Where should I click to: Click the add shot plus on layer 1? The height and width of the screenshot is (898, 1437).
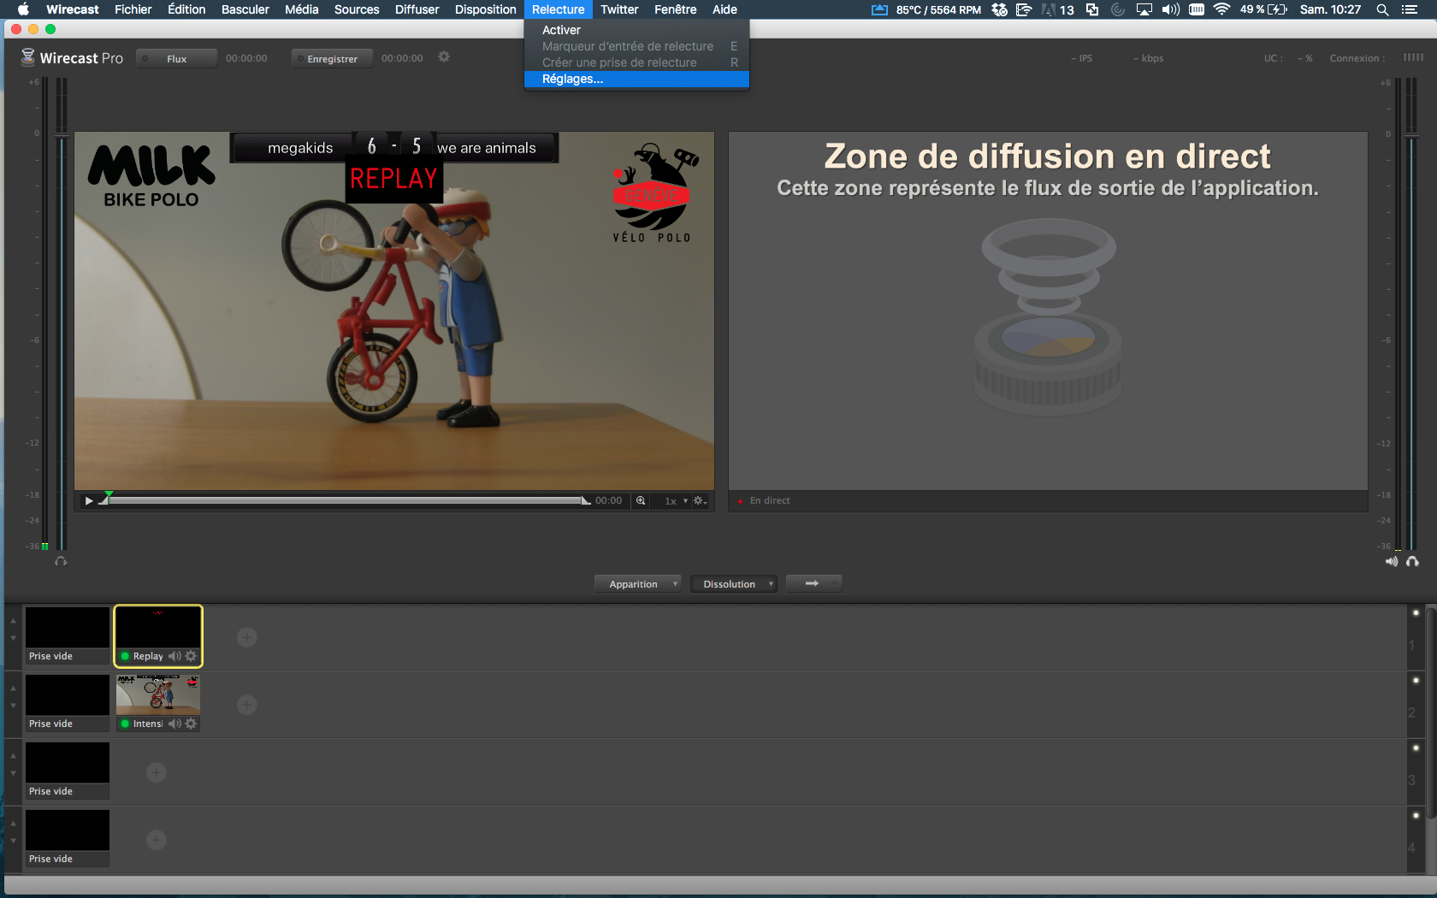[247, 637]
